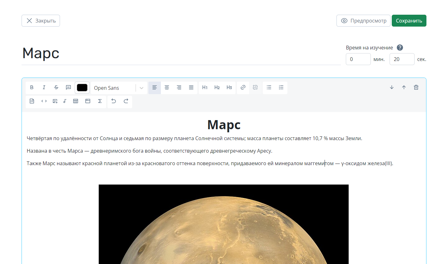Create a bulleted list
The width and height of the screenshot is (438, 264).
[x=269, y=88]
